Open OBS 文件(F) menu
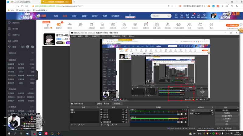The height and width of the screenshot is (136, 243). 73,36
